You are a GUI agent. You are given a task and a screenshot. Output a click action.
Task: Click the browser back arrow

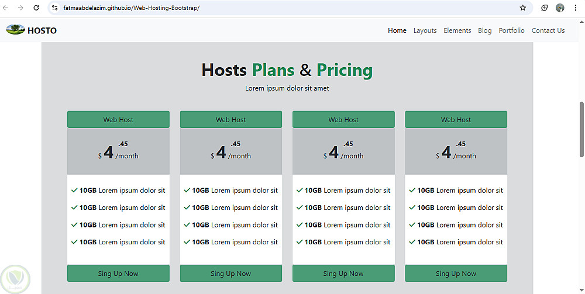coord(6,8)
